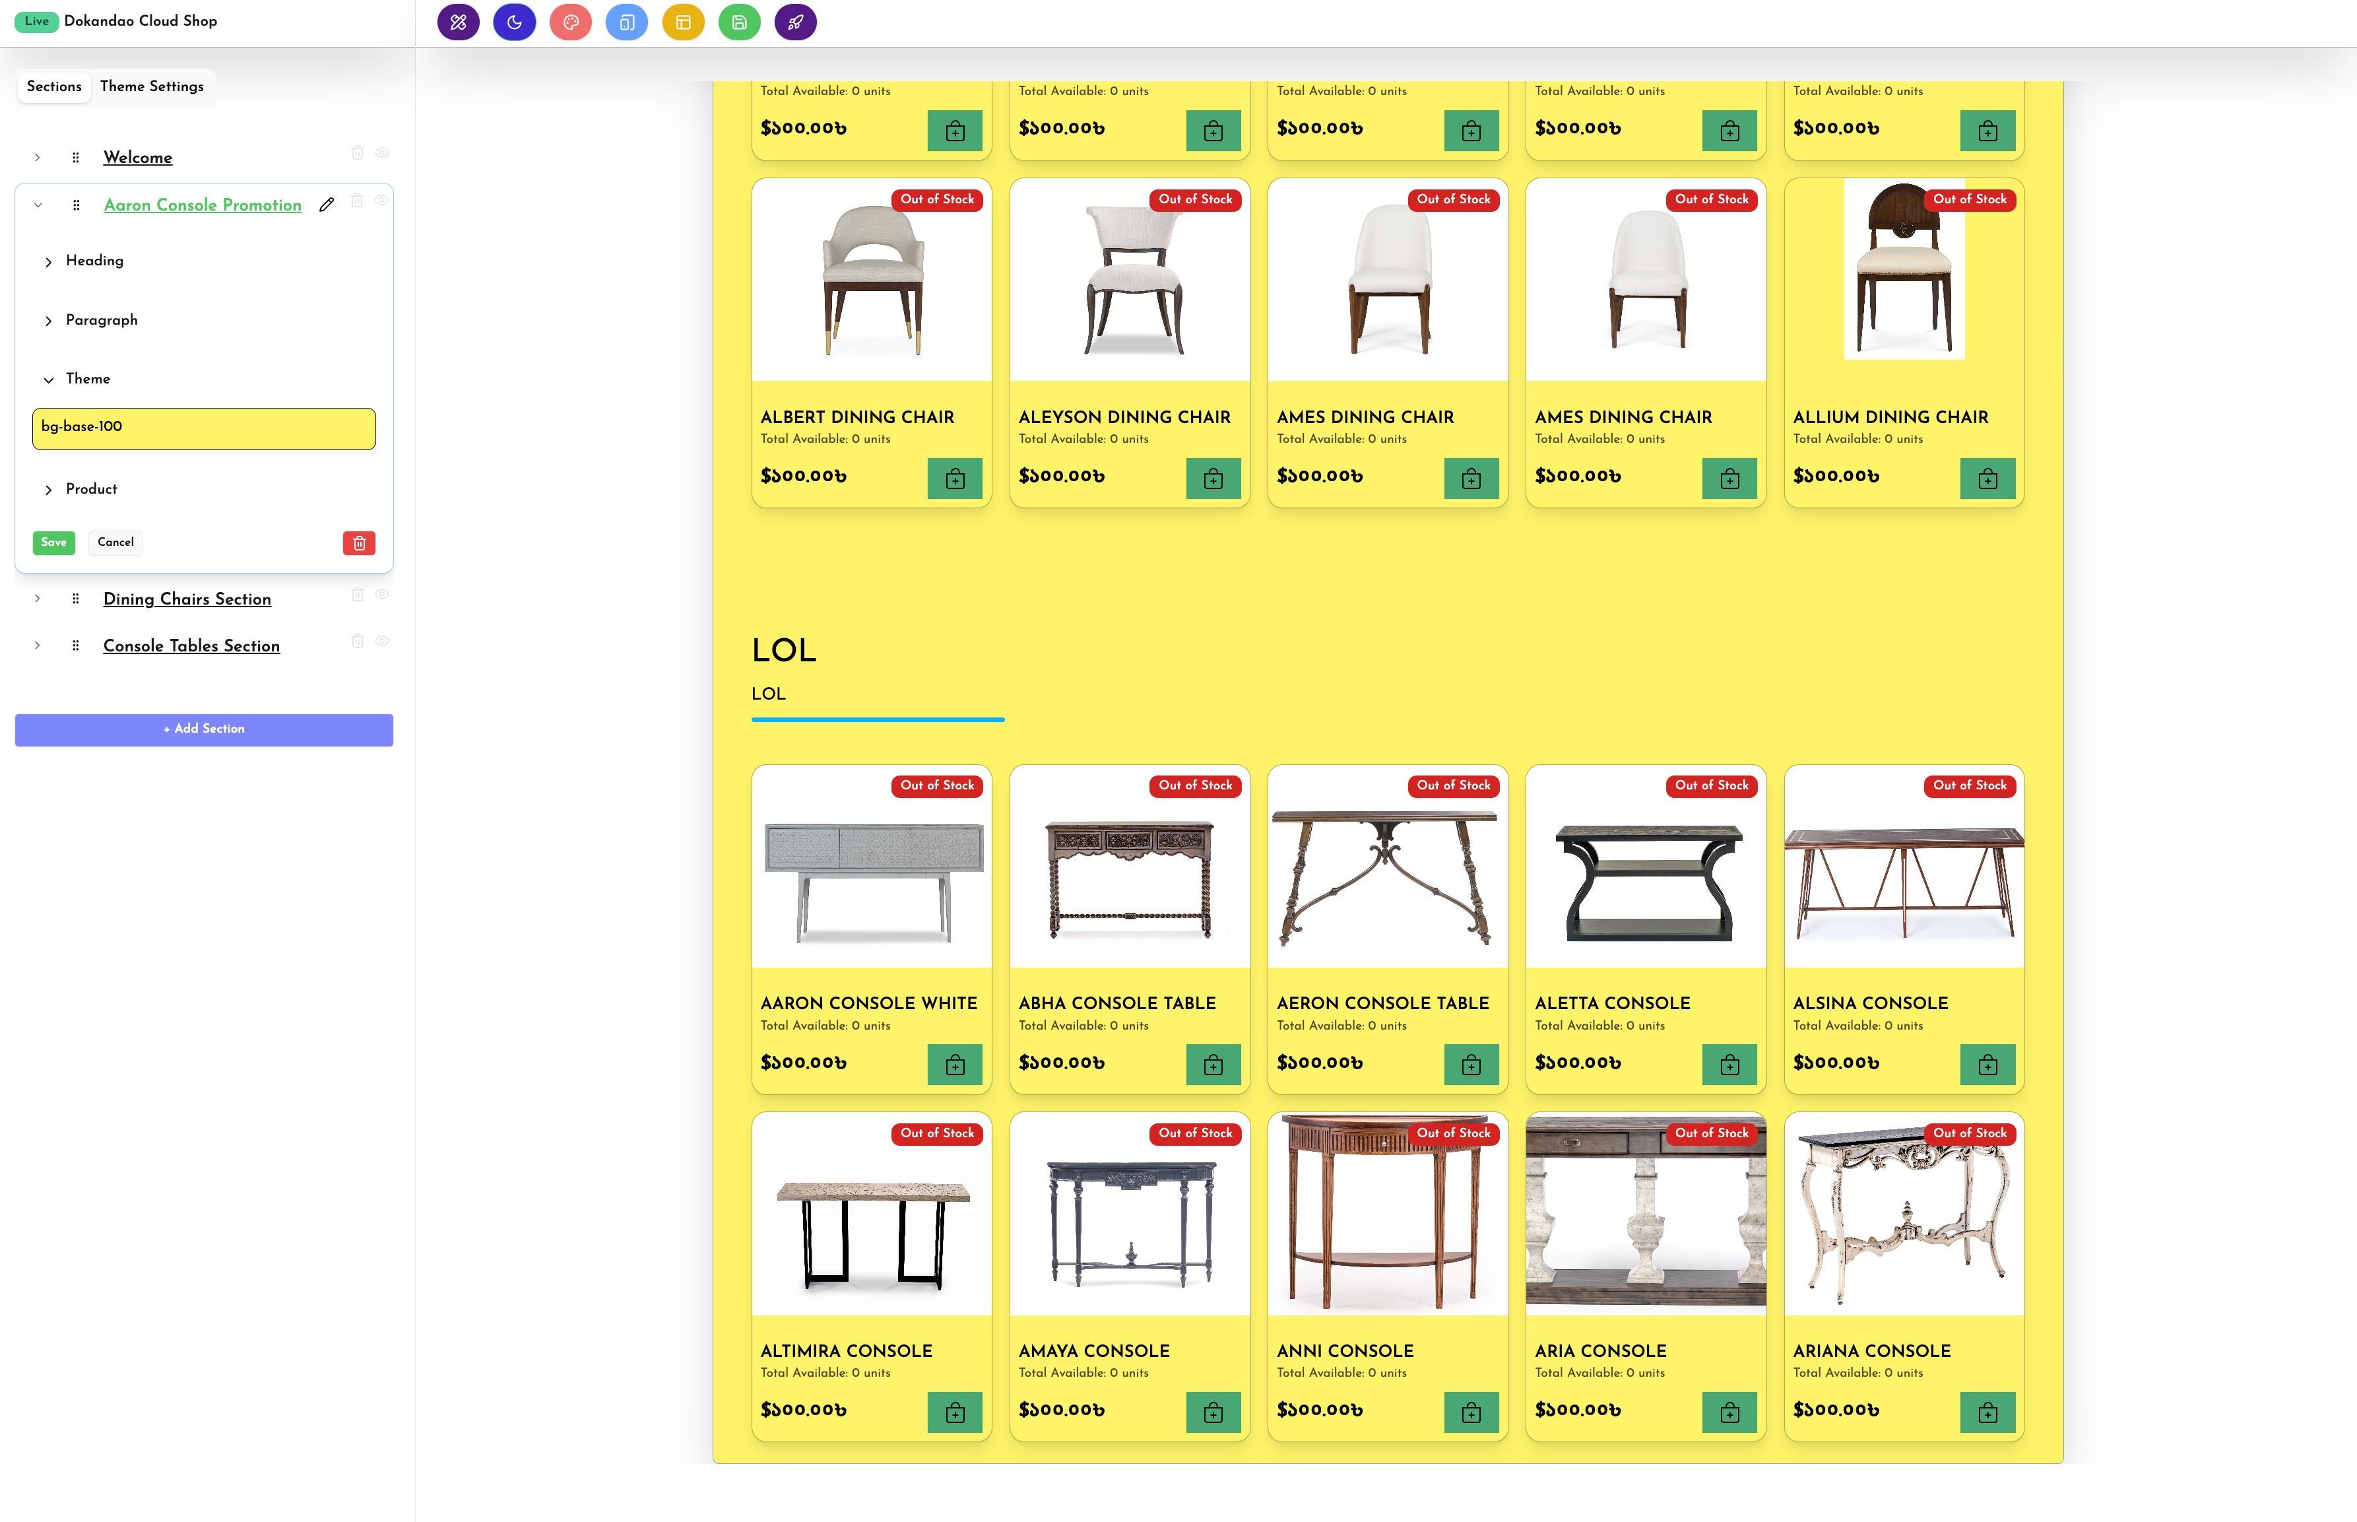Click the Add Section button
The image size is (2357, 1522).
pyautogui.click(x=203, y=729)
